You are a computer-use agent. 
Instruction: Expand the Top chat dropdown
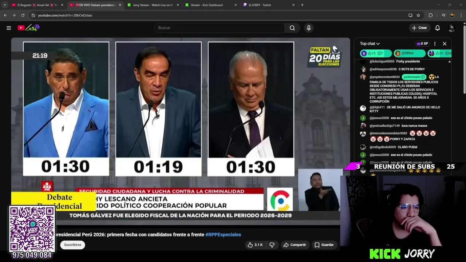coord(370,44)
